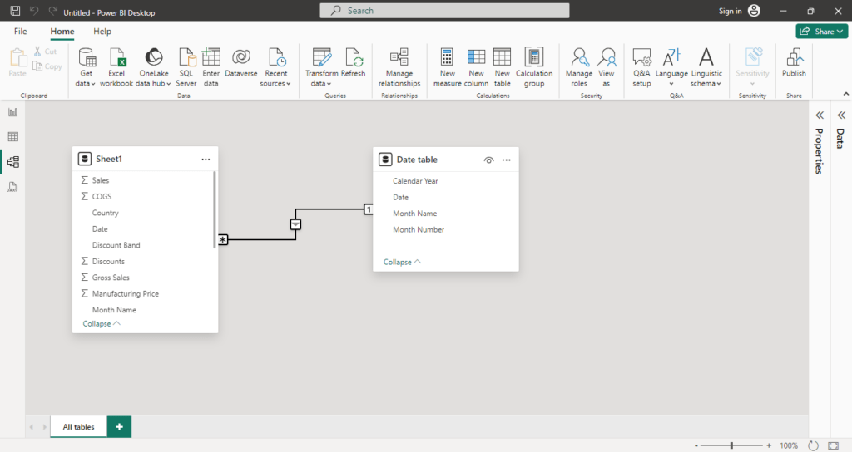The image size is (852, 452).
Task: Collapse the Sheet1 table card
Action: (102, 324)
